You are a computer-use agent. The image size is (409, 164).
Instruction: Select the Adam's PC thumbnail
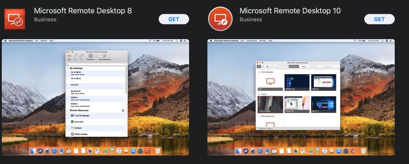point(297,104)
